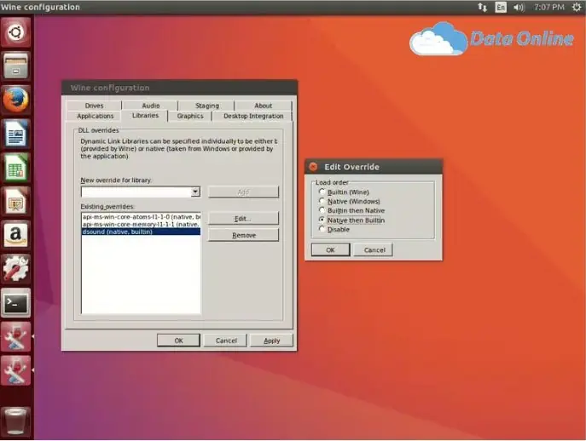Switch to the Graphics tab
This screenshot has height=441, width=586.
[x=190, y=116]
